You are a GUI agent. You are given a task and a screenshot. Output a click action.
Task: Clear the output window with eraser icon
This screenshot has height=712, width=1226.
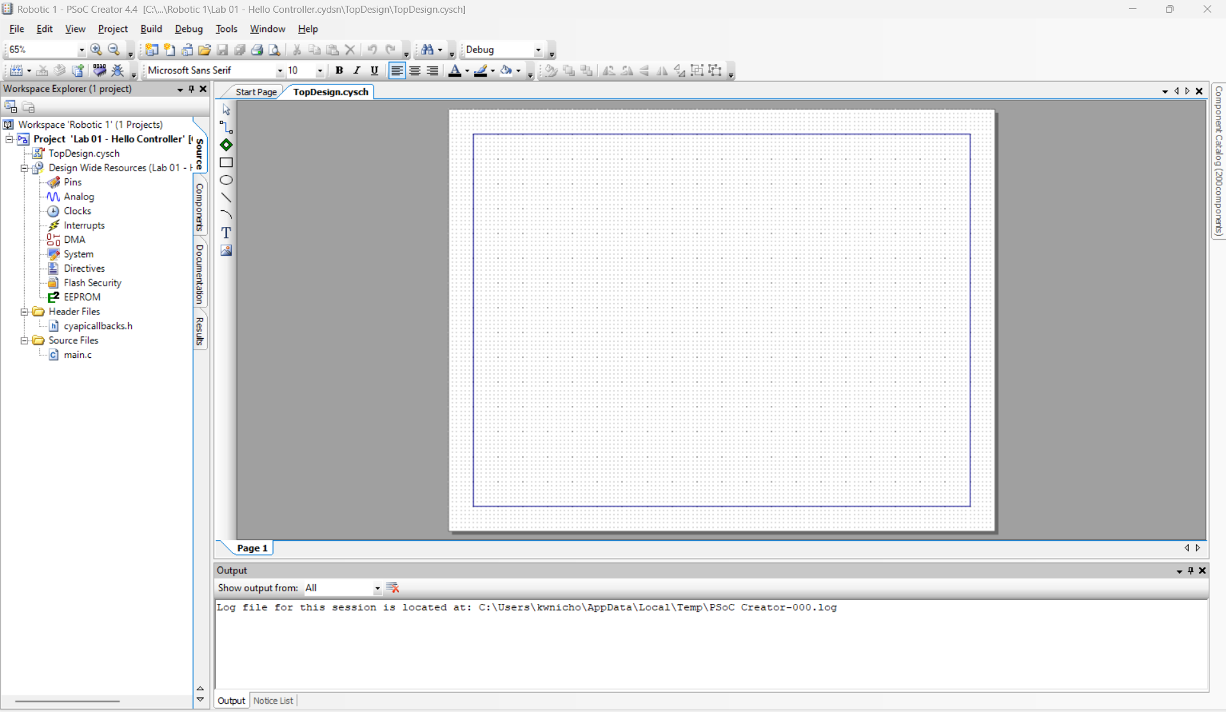pos(393,588)
